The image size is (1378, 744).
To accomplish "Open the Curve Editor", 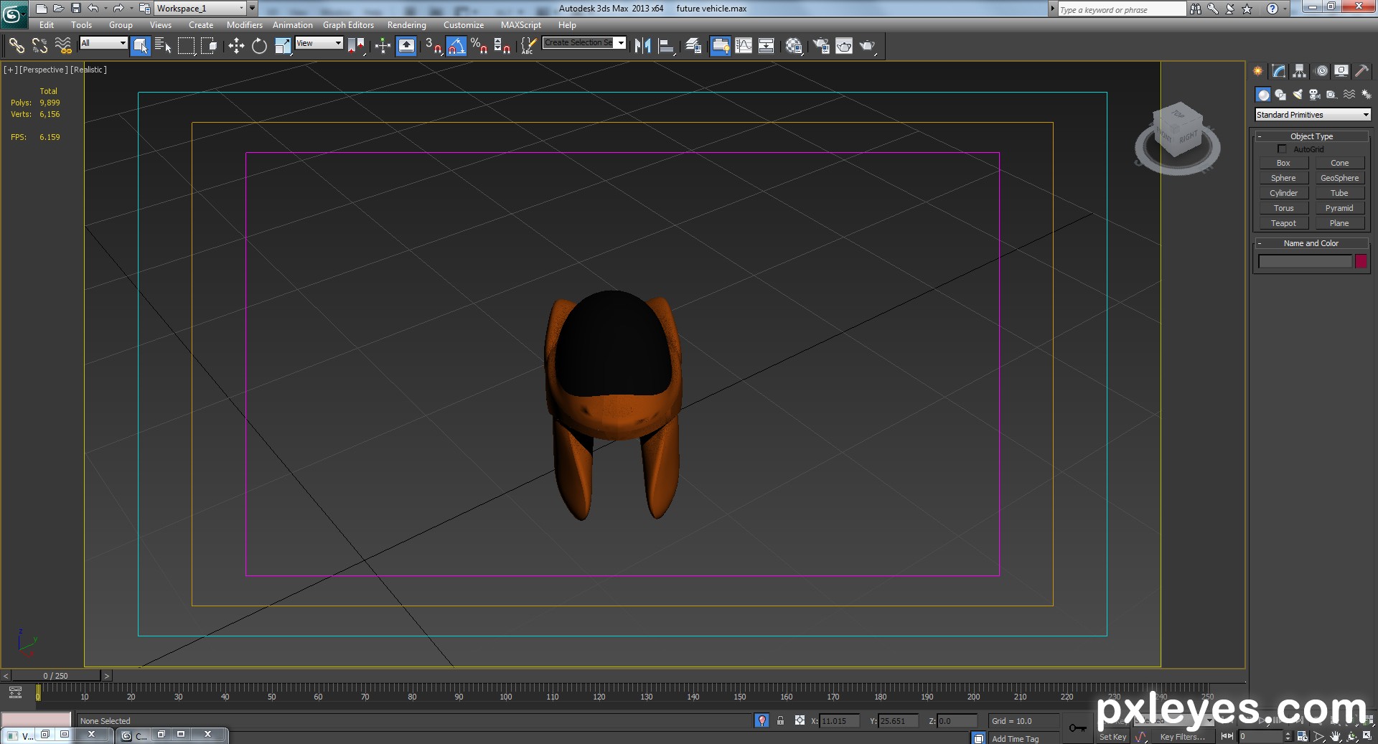I will (x=744, y=46).
